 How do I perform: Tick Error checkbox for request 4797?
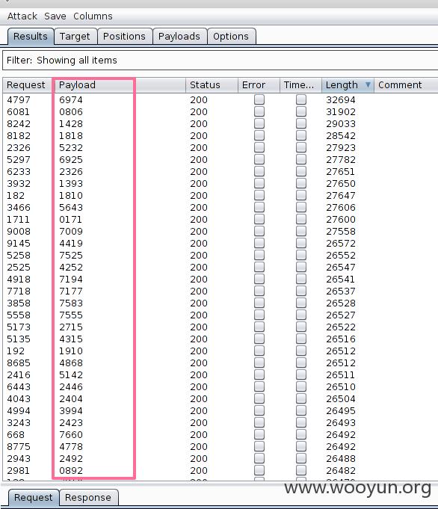click(259, 99)
